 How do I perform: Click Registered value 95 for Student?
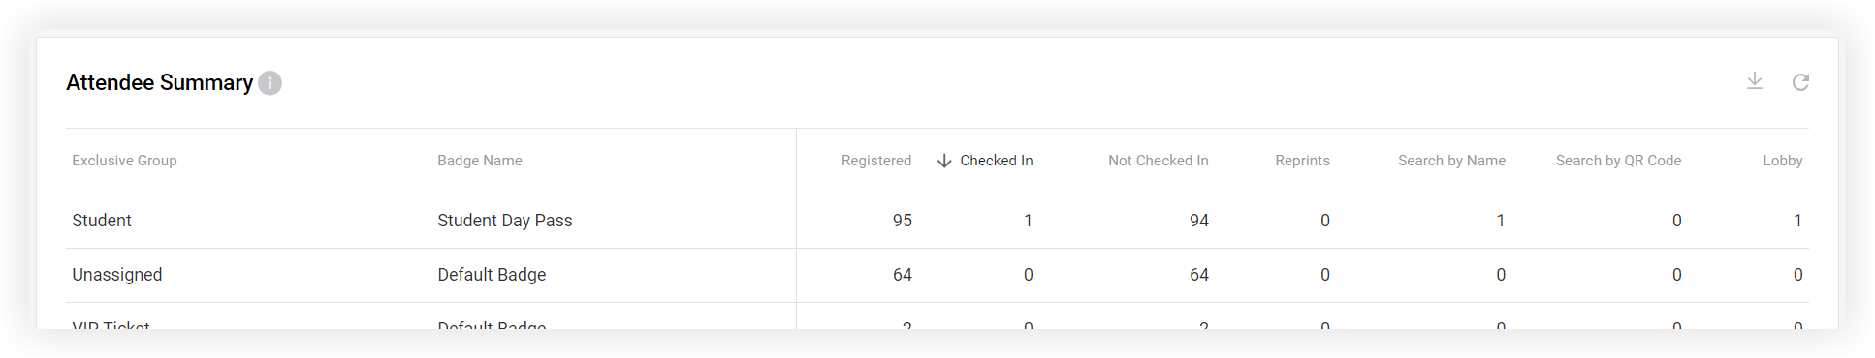[903, 221]
